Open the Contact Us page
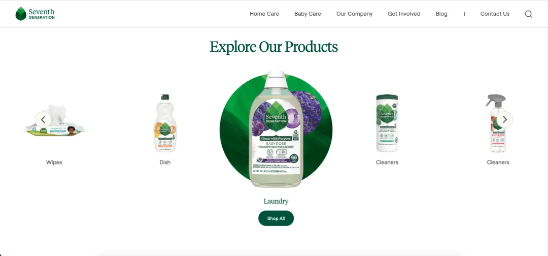 coord(495,14)
